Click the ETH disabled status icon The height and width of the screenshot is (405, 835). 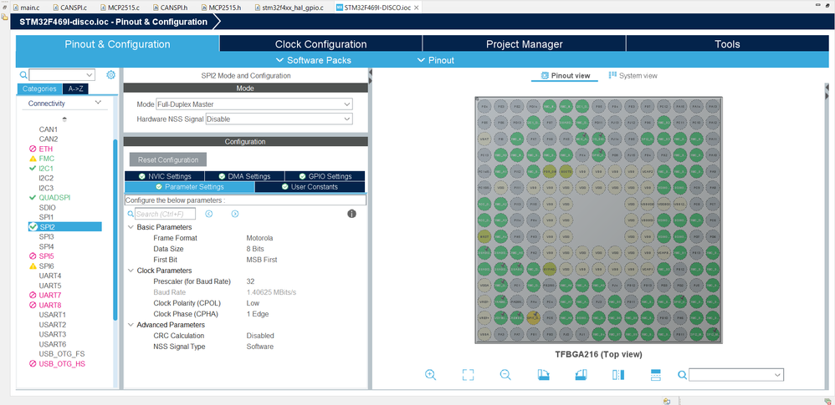pos(33,149)
